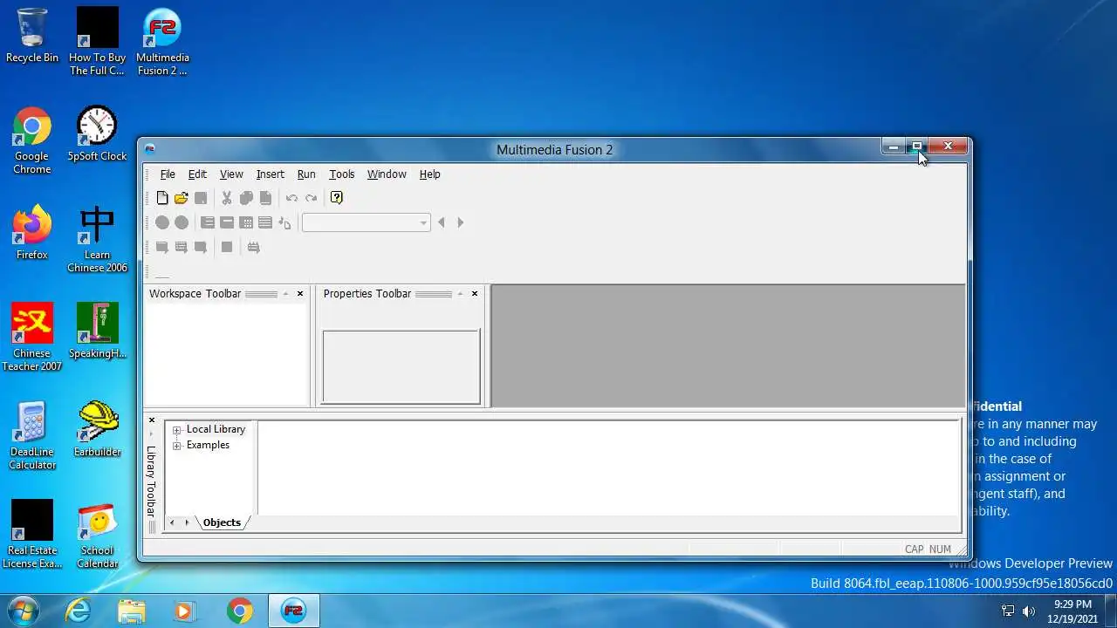Open the Tools menu
Image resolution: width=1117 pixels, height=628 pixels.
pyautogui.click(x=341, y=174)
